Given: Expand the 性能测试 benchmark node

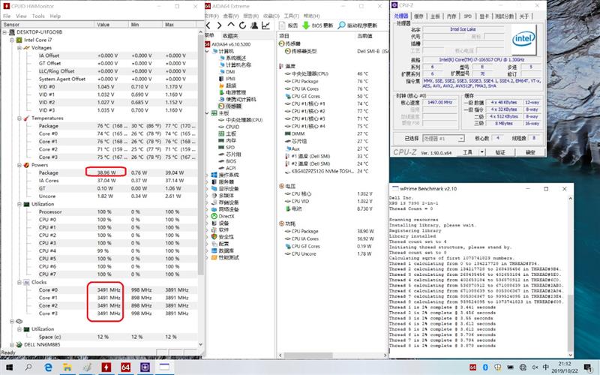Looking at the screenshot, I should 208,257.
